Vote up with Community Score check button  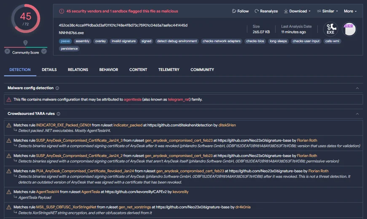tap(44, 51)
